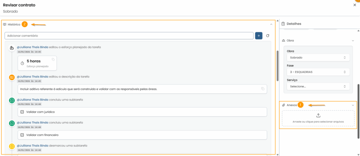Collapse the Obra section in Detalhes
The width and height of the screenshot is (360, 156).
click(x=353, y=41)
